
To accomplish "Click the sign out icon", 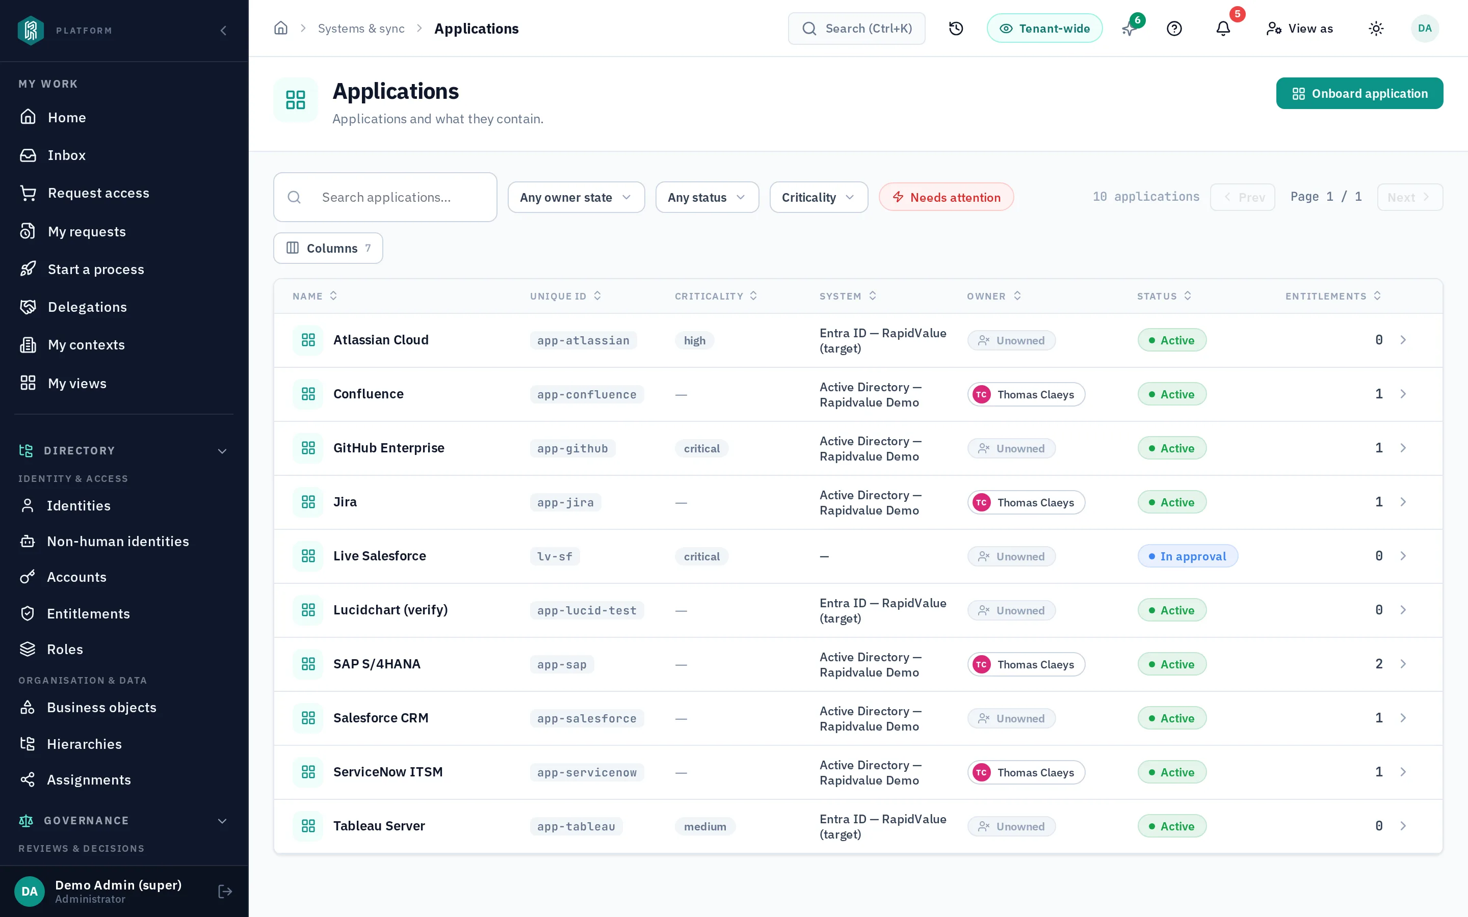I will pyautogui.click(x=225, y=891).
